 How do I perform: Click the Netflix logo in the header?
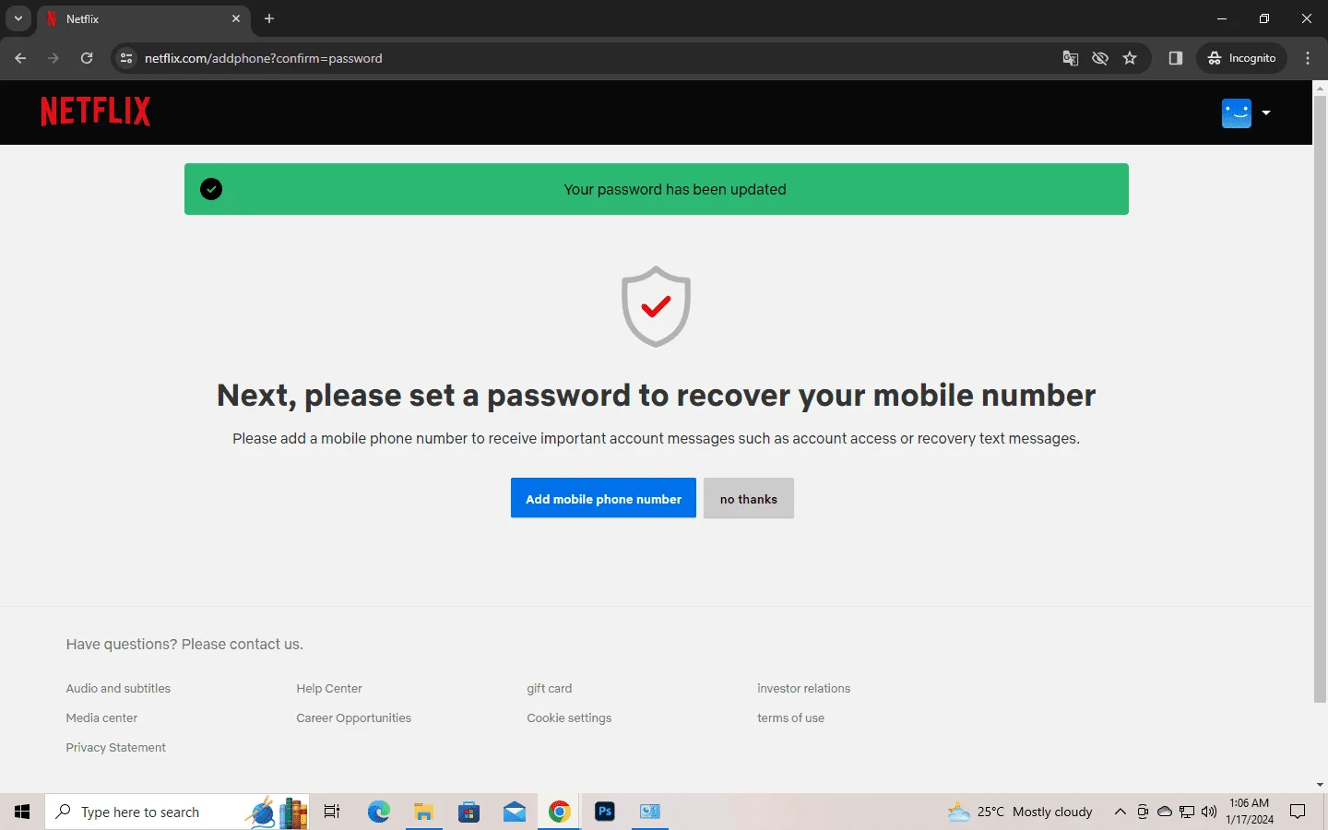click(96, 112)
